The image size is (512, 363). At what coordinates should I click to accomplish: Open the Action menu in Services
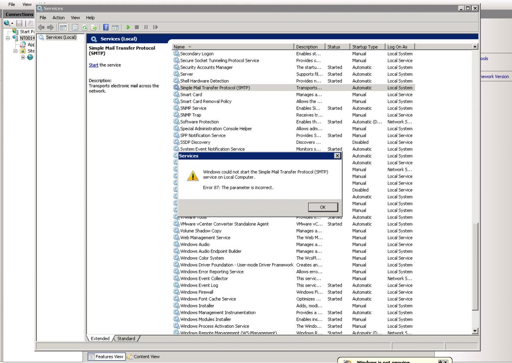(x=58, y=18)
